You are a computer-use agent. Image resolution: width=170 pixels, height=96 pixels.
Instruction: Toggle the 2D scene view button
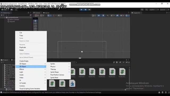99,15
